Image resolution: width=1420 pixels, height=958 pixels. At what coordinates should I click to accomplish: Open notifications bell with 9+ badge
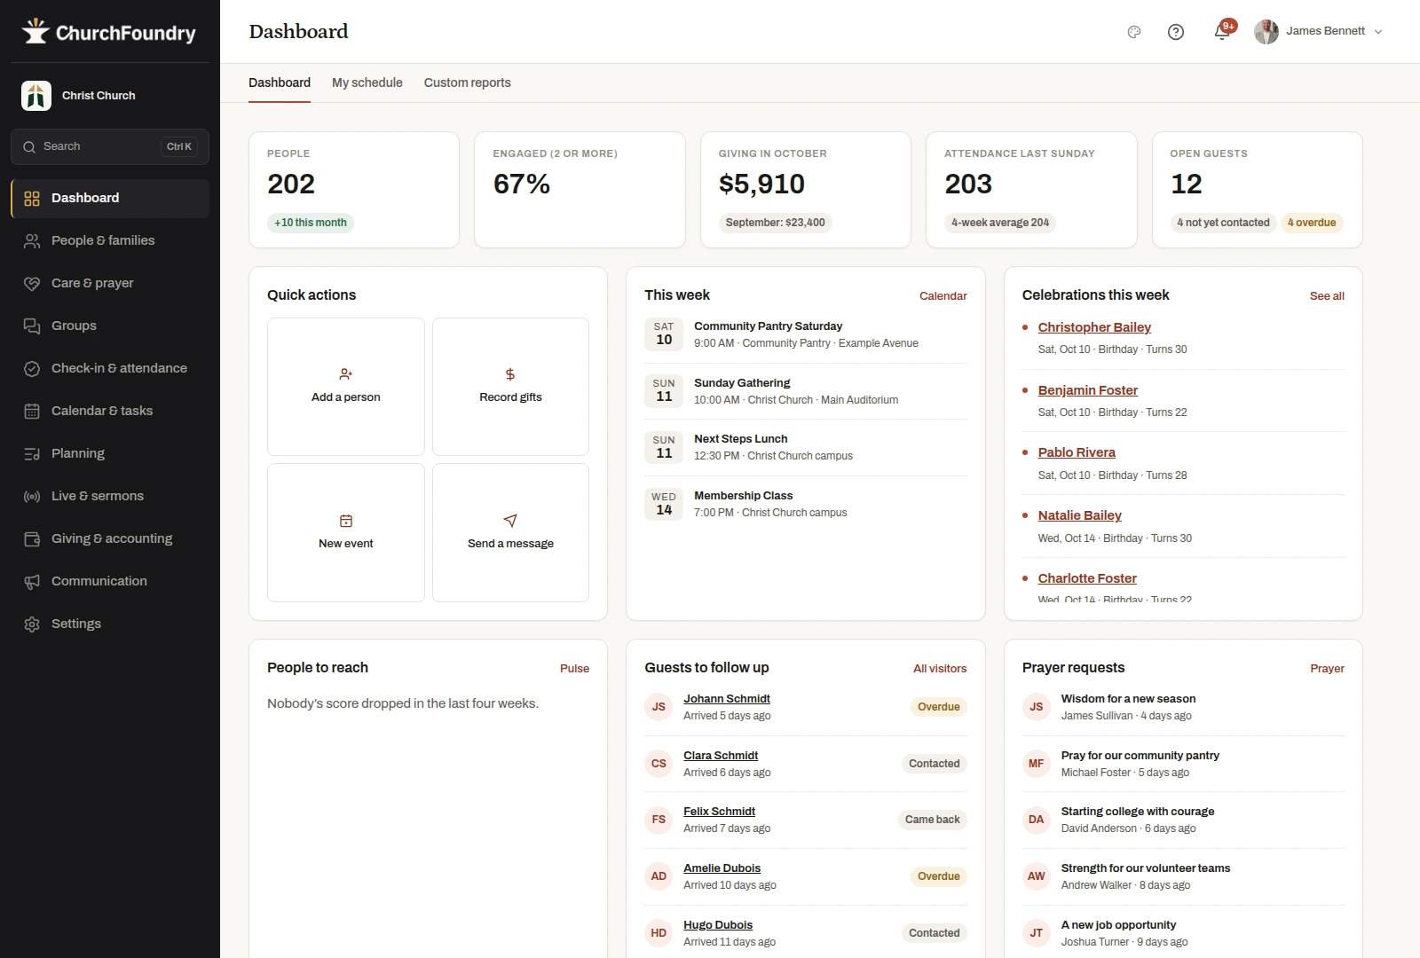click(x=1222, y=32)
